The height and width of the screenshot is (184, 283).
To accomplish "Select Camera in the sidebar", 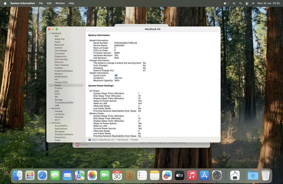I will click(x=58, y=48).
